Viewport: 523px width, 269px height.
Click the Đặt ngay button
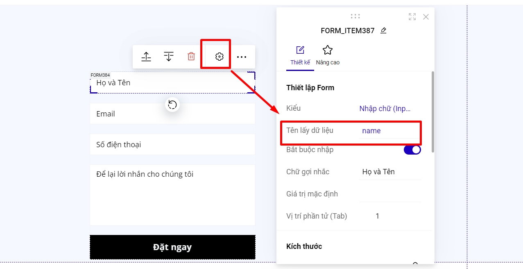[172, 247]
